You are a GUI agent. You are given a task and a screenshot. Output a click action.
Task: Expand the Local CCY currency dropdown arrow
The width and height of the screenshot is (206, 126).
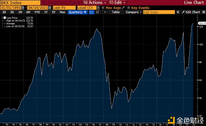point(98,8)
